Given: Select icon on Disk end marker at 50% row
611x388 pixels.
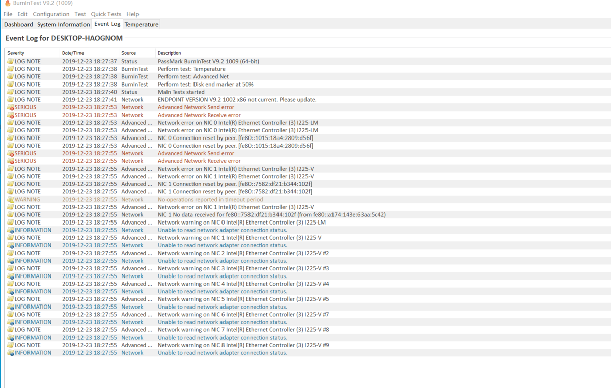Looking at the screenshot, I should (x=10, y=84).
